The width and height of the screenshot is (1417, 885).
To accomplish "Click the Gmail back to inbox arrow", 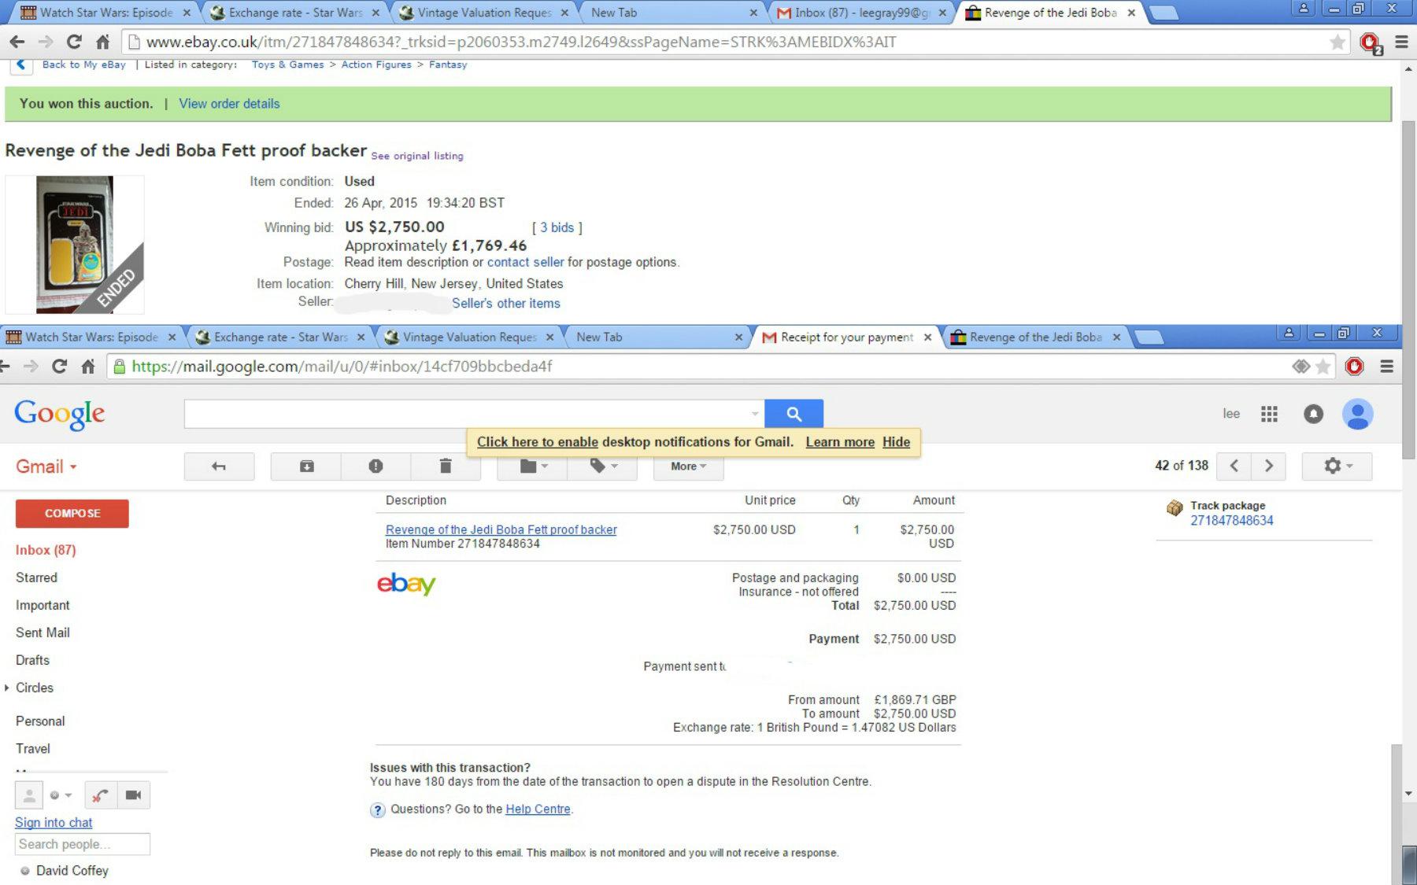I will [219, 466].
